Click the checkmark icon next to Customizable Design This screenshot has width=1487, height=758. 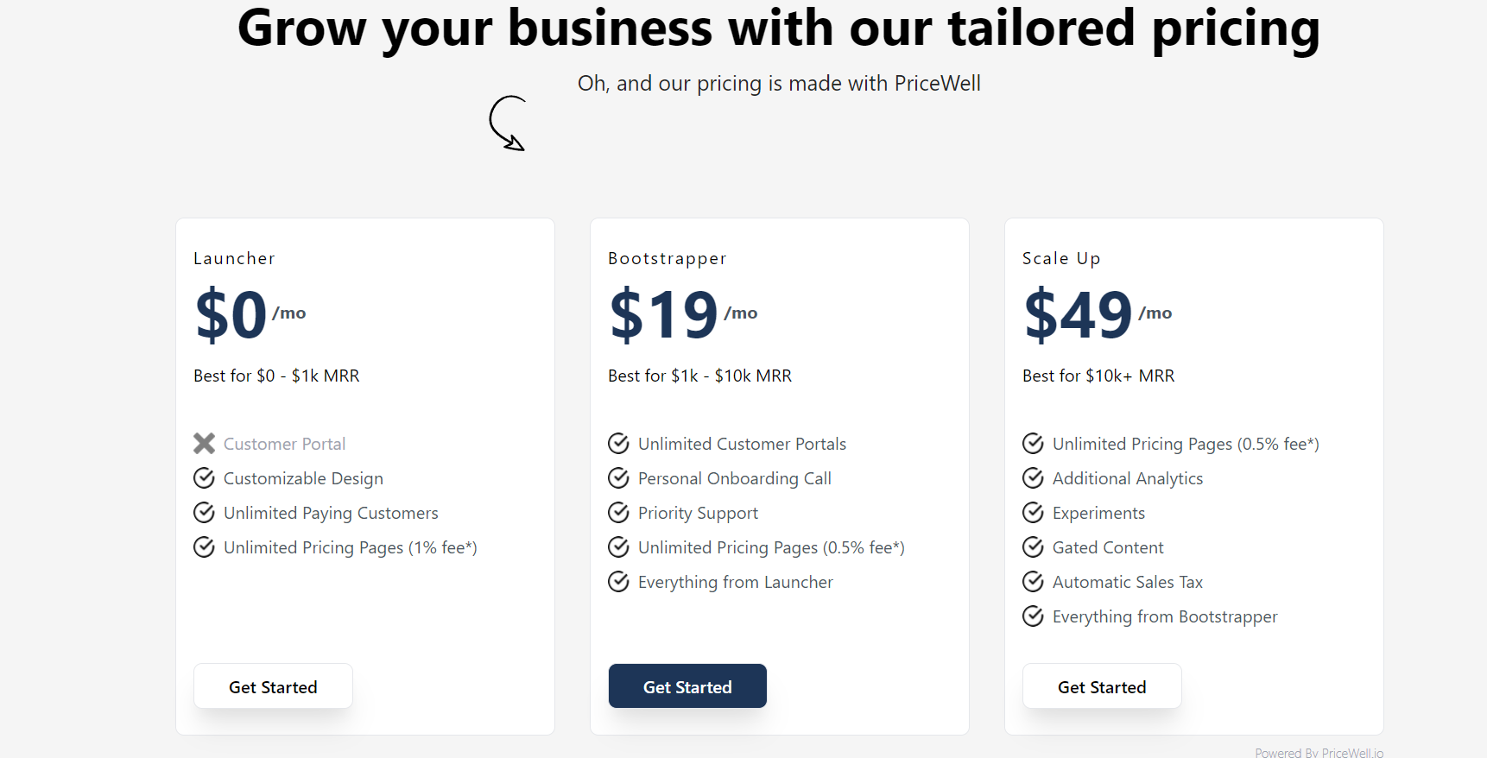tap(204, 478)
